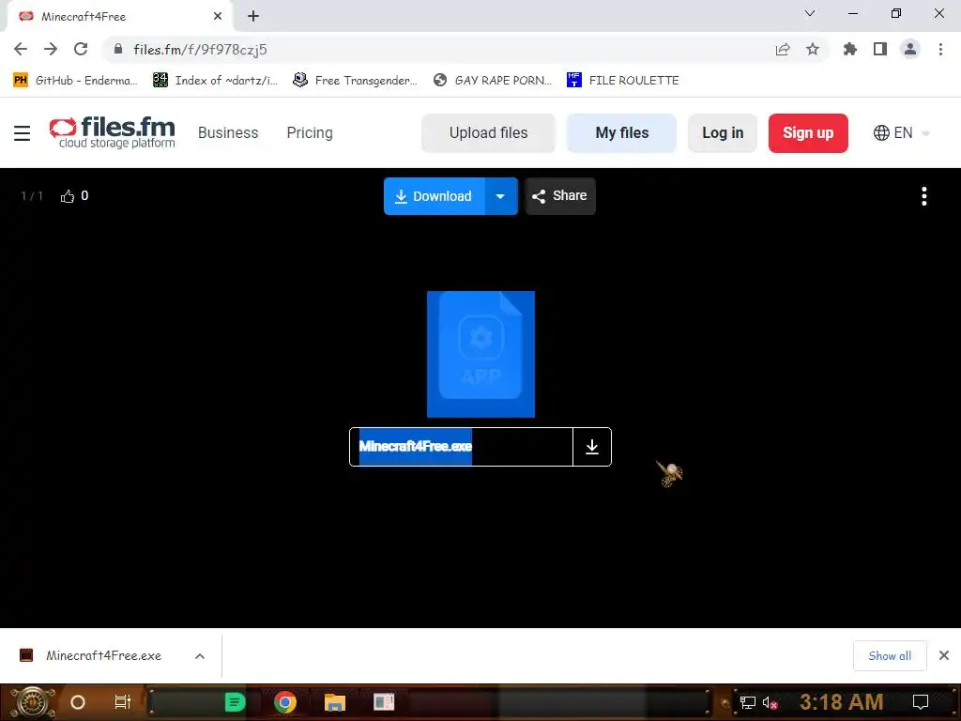Click Show all downloads
The width and height of the screenshot is (961, 721).
click(890, 656)
